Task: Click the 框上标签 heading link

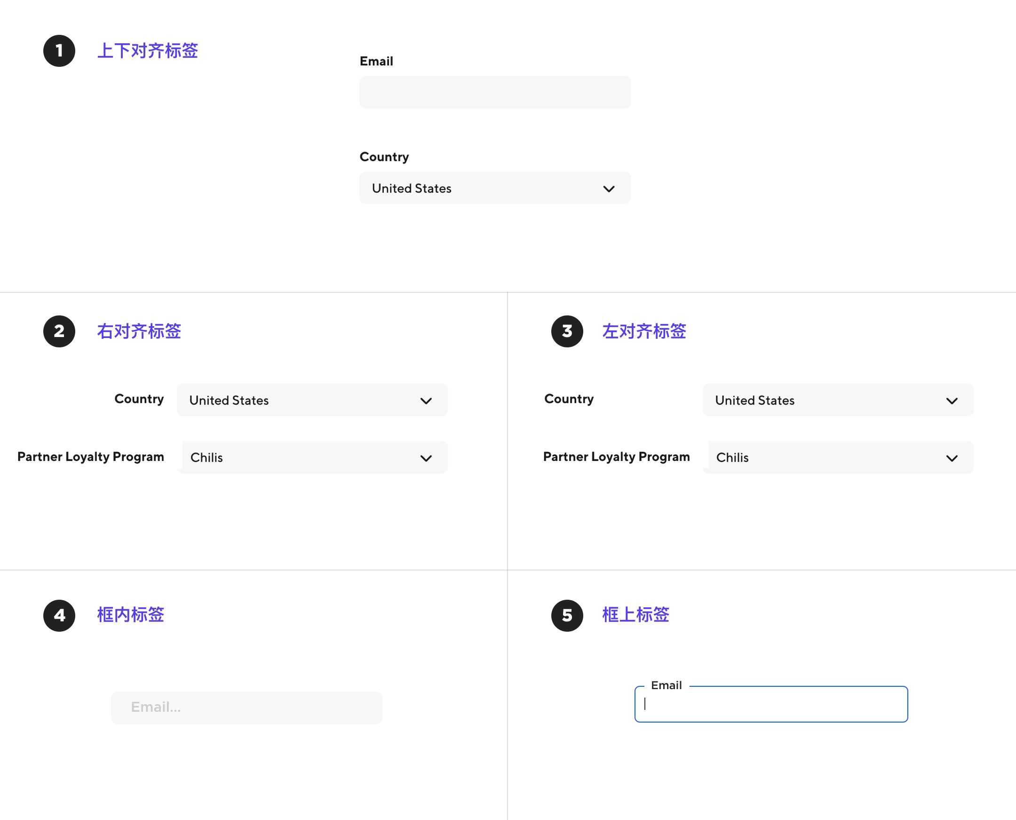Action: 635,615
